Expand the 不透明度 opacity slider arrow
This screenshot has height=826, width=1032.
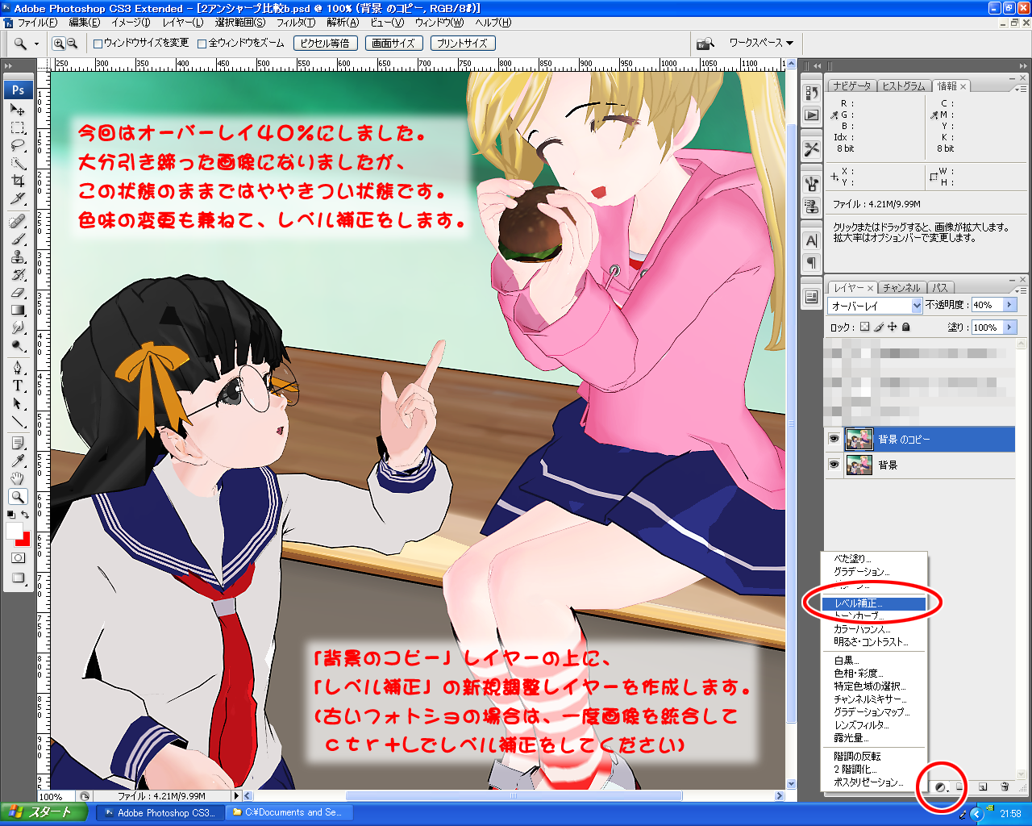pos(1009,305)
